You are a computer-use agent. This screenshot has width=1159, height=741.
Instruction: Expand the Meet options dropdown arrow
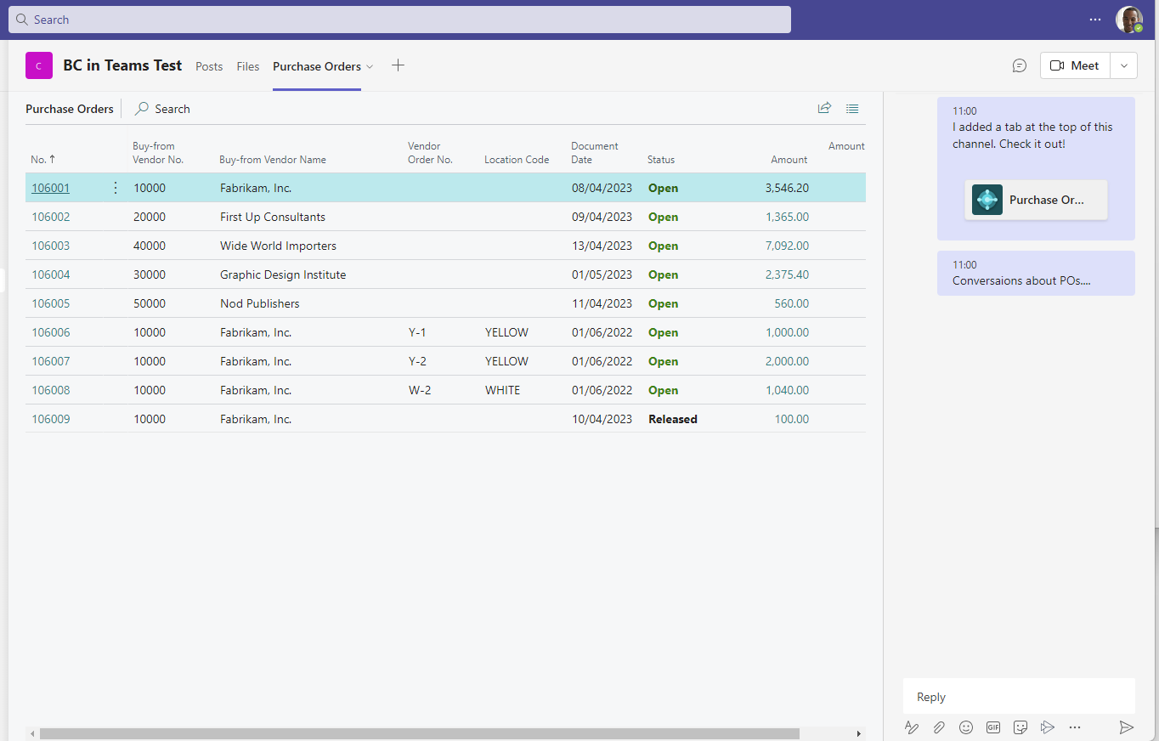coord(1123,65)
